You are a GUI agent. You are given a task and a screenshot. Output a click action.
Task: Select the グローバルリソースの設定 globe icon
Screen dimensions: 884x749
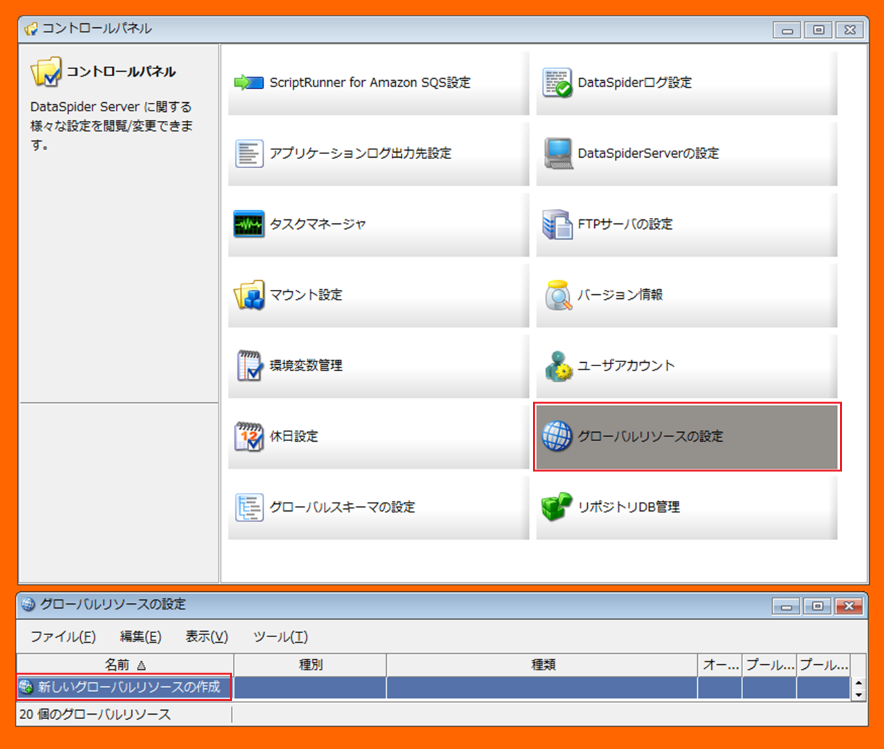pyautogui.click(x=557, y=436)
